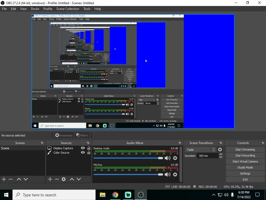The image size is (266, 200).
Task: Click the Duration 300 ms field
Action: (x=208, y=156)
